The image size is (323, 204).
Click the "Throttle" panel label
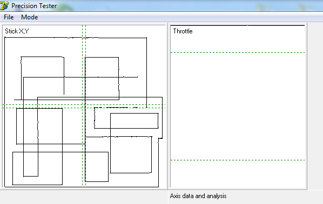coord(183,31)
